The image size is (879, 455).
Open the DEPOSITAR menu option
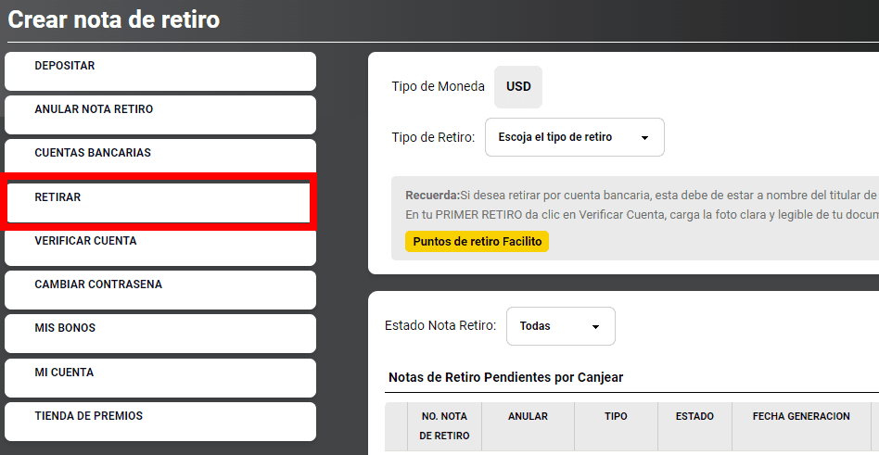(160, 71)
